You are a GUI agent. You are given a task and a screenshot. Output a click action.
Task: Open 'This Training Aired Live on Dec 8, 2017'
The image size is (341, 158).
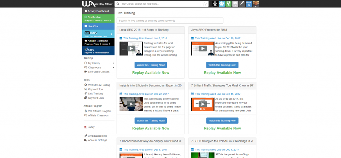[145, 150]
